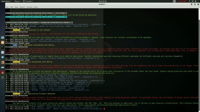The height and width of the screenshot is (112, 200).
Task: Click 'Subdomains discovered with DMitry' text
Action: pyautogui.click(x=37, y=62)
